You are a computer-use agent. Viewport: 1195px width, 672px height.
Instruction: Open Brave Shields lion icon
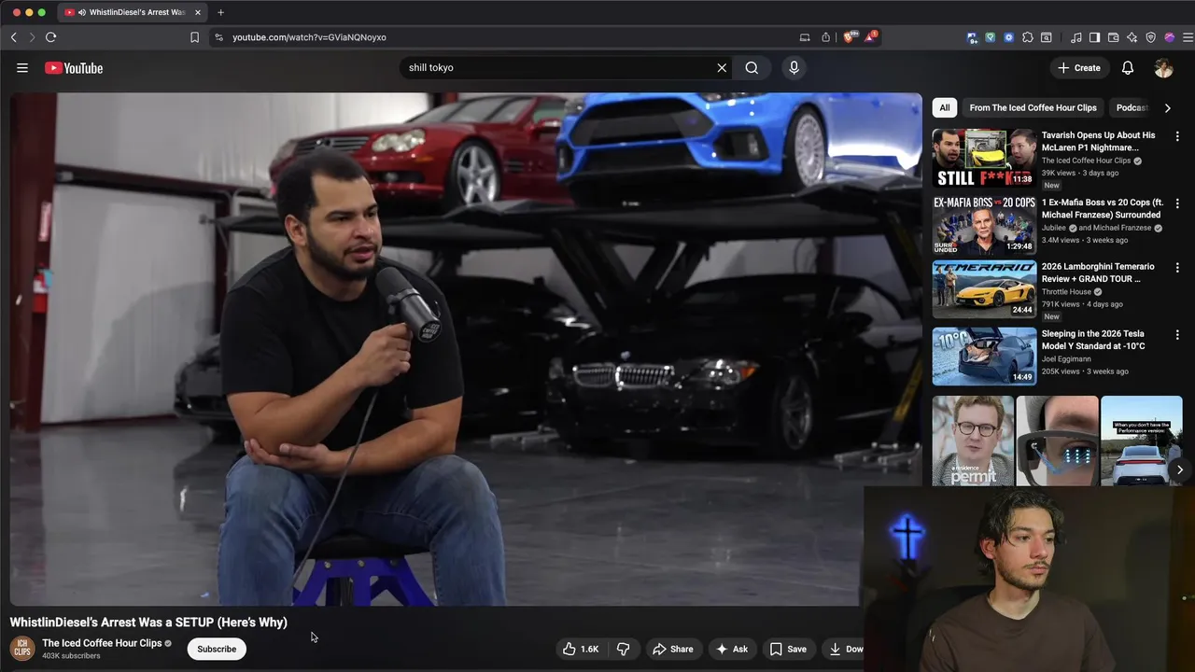[x=849, y=37]
